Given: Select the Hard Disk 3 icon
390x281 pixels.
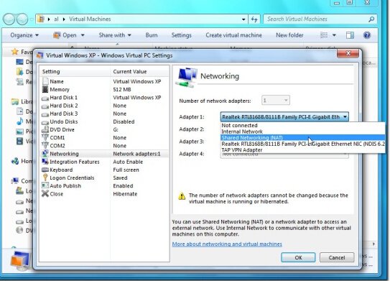Looking at the screenshot, I should coord(45,114).
